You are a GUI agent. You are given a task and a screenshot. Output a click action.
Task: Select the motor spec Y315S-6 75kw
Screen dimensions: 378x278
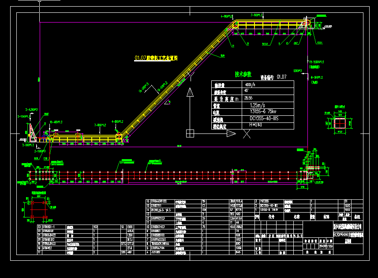click(262, 110)
